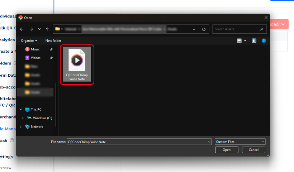This screenshot has height=172, width=294.
Task: Open Videos quick access folder
Action: point(35,58)
